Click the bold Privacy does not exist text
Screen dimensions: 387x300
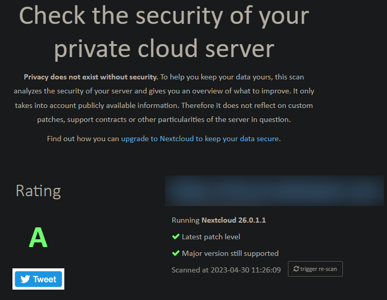(x=91, y=77)
